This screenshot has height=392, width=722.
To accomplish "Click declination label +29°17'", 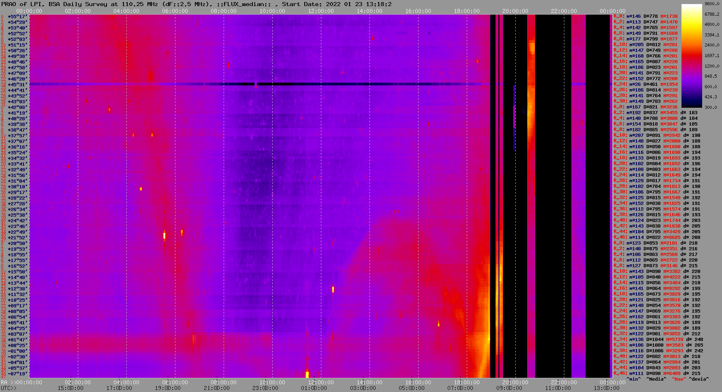I will (17, 192).
